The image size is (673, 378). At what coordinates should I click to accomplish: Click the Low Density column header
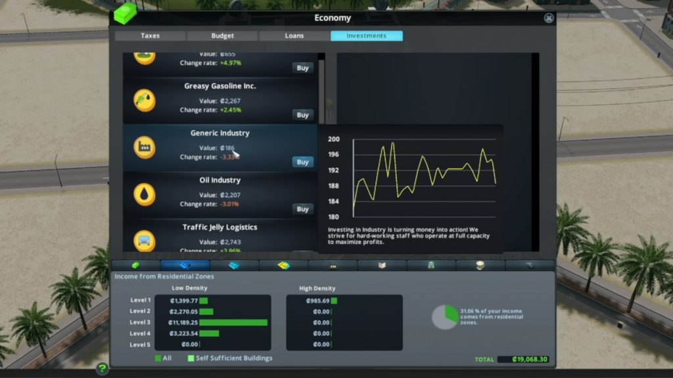(x=189, y=288)
